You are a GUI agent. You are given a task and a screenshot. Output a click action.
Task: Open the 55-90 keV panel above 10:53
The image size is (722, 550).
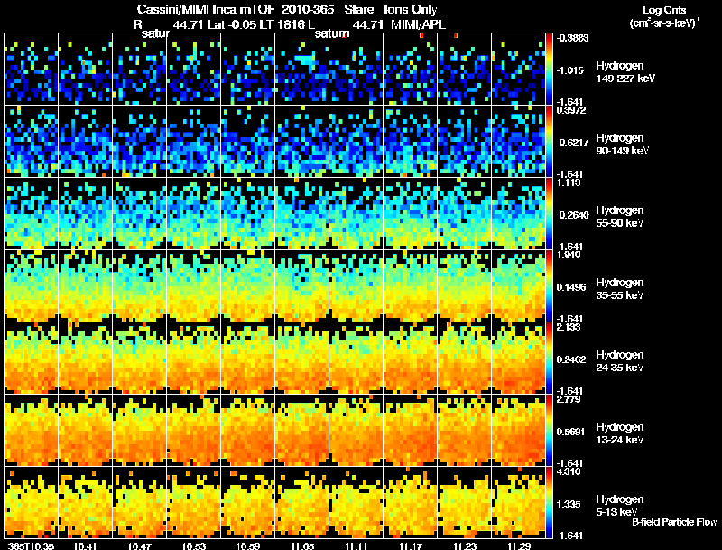tap(194, 214)
